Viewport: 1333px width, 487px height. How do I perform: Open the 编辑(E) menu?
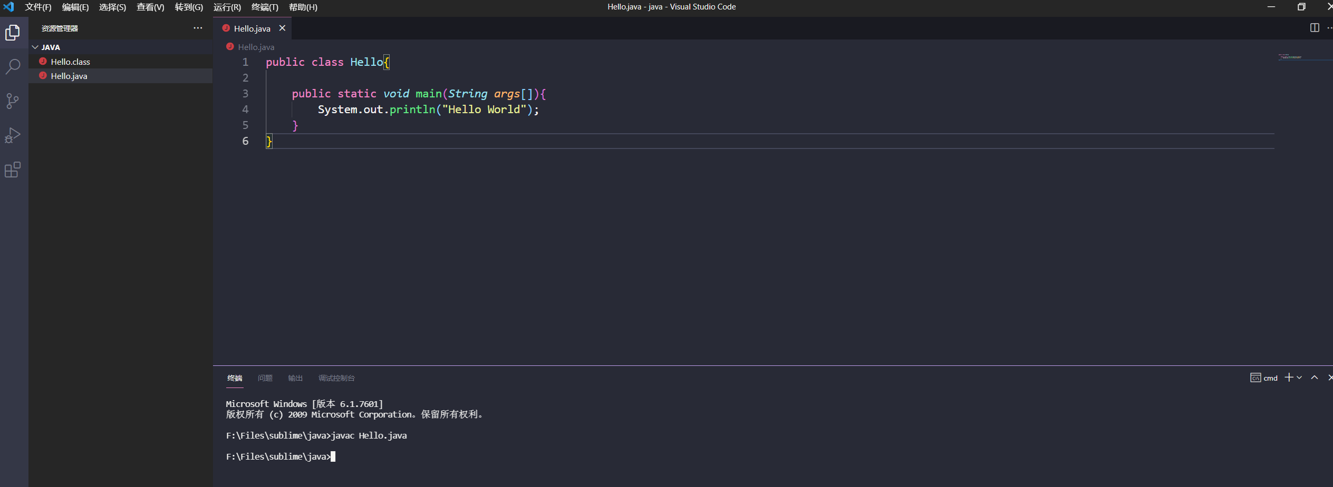tap(75, 7)
